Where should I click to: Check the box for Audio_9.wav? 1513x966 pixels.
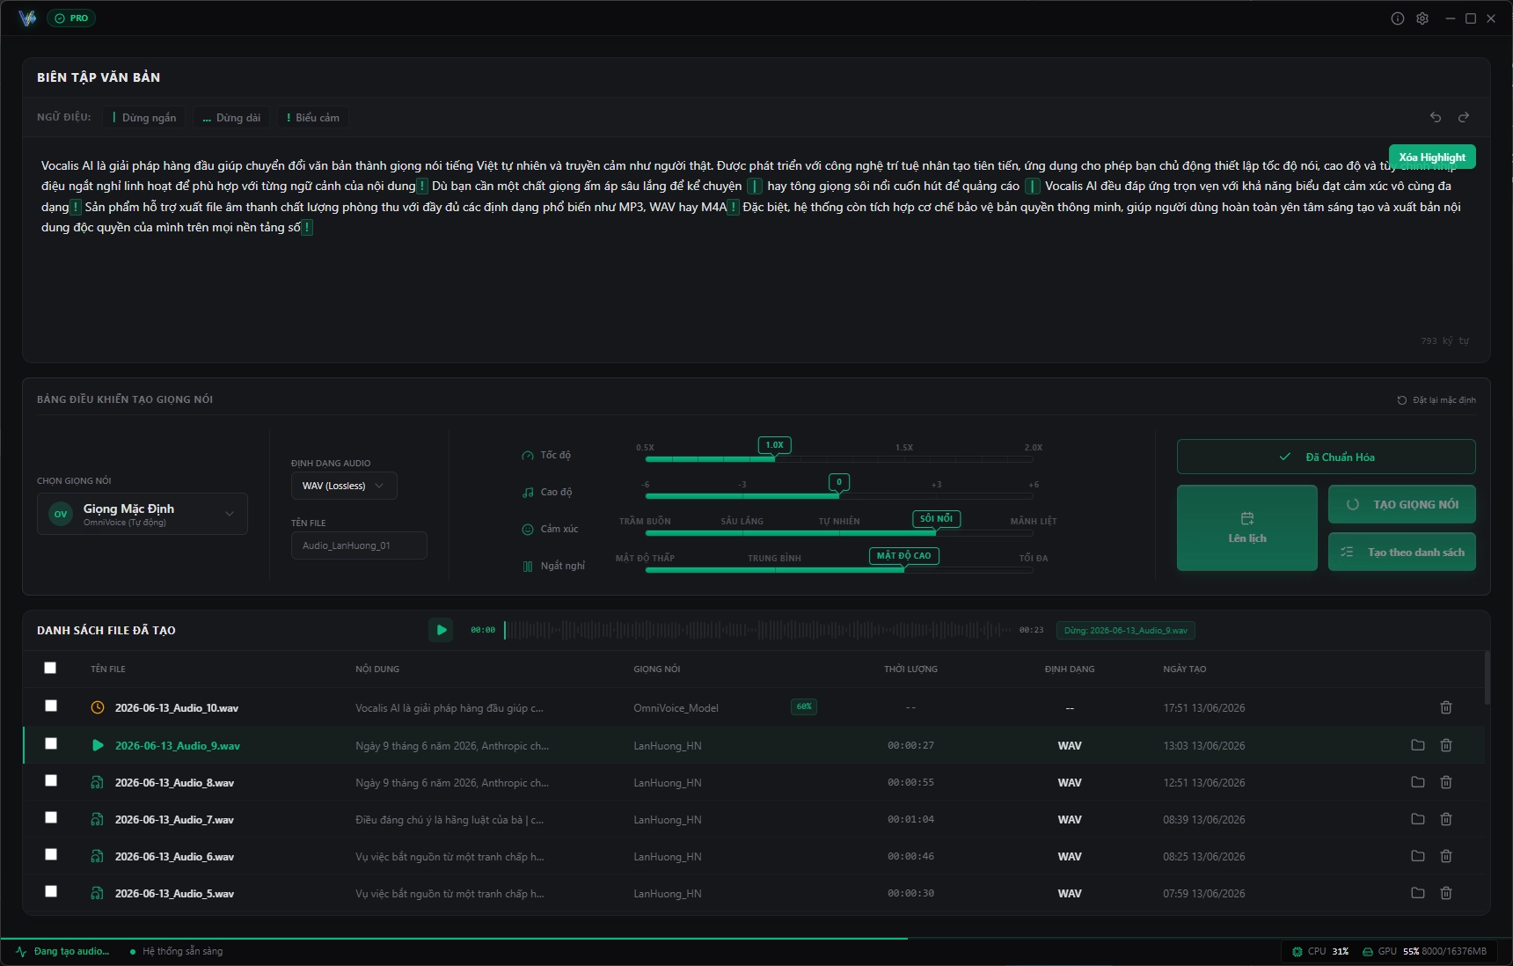click(x=51, y=743)
